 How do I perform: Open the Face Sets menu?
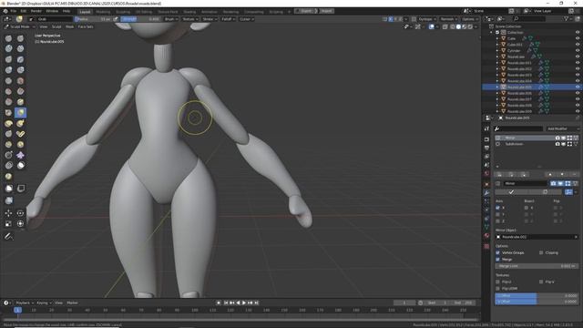pos(86,26)
